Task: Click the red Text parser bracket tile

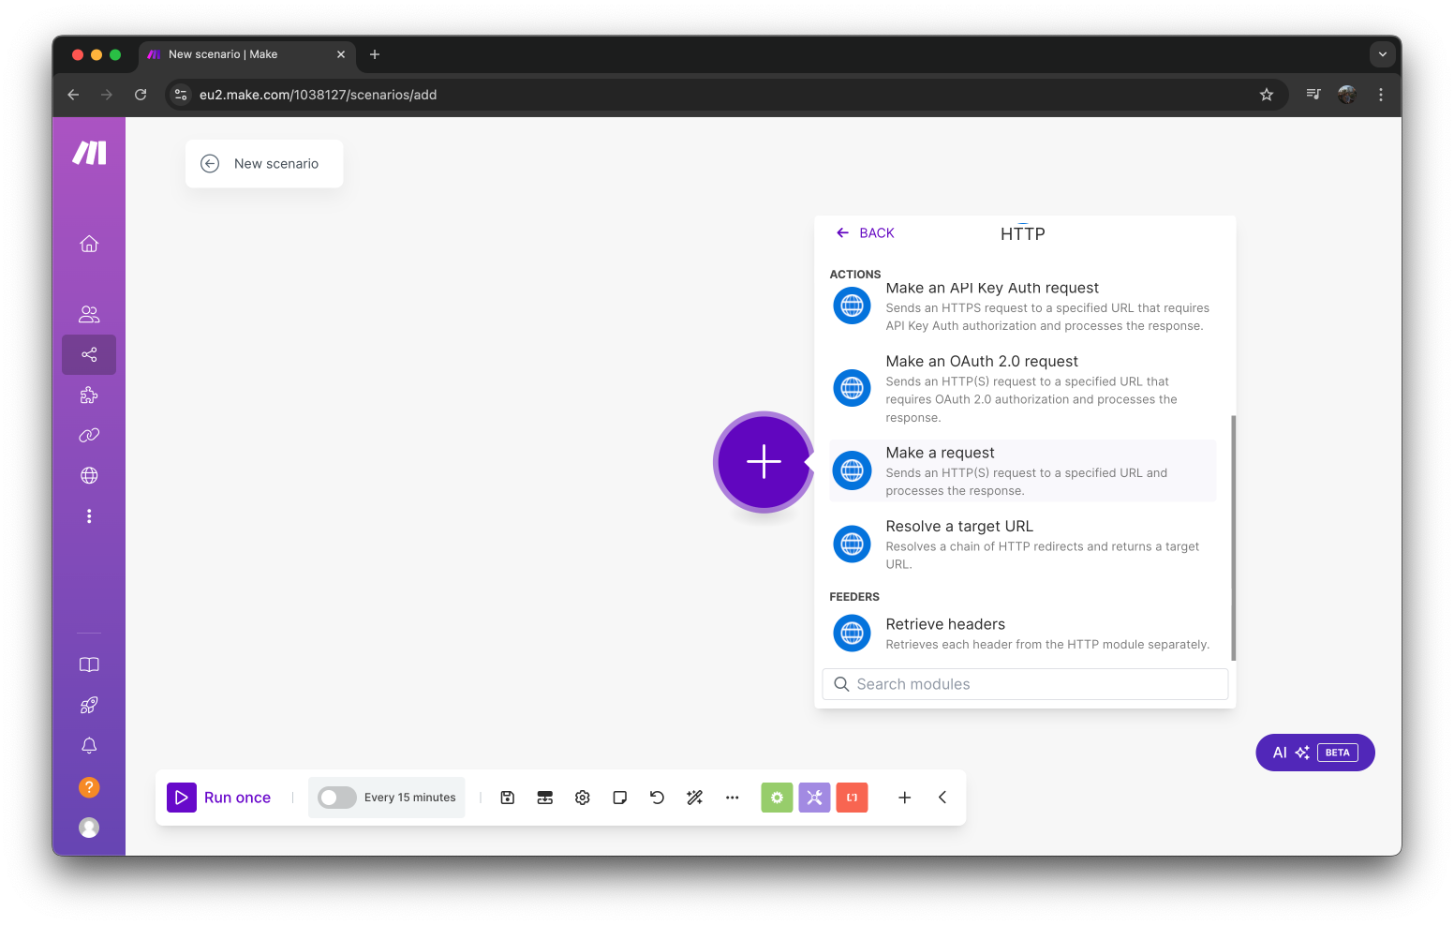Action: click(x=852, y=798)
